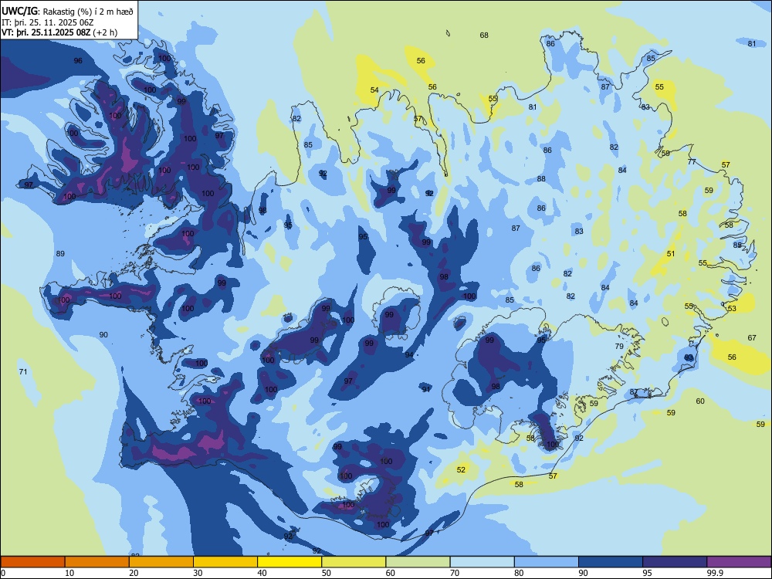Click the light green 60–70 legend swatch

click(418, 562)
